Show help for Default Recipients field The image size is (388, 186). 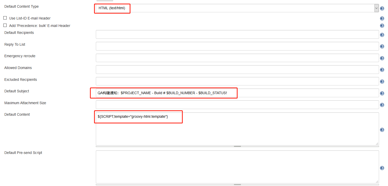pyautogui.click(x=382, y=35)
